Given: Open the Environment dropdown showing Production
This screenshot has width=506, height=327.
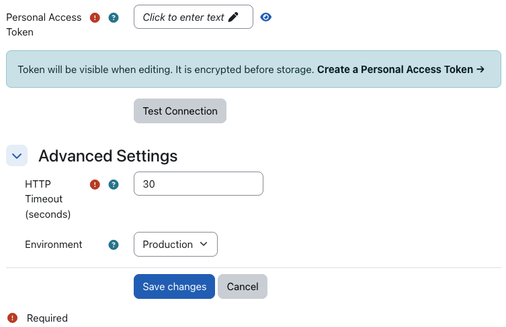Looking at the screenshot, I should coord(175,245).
